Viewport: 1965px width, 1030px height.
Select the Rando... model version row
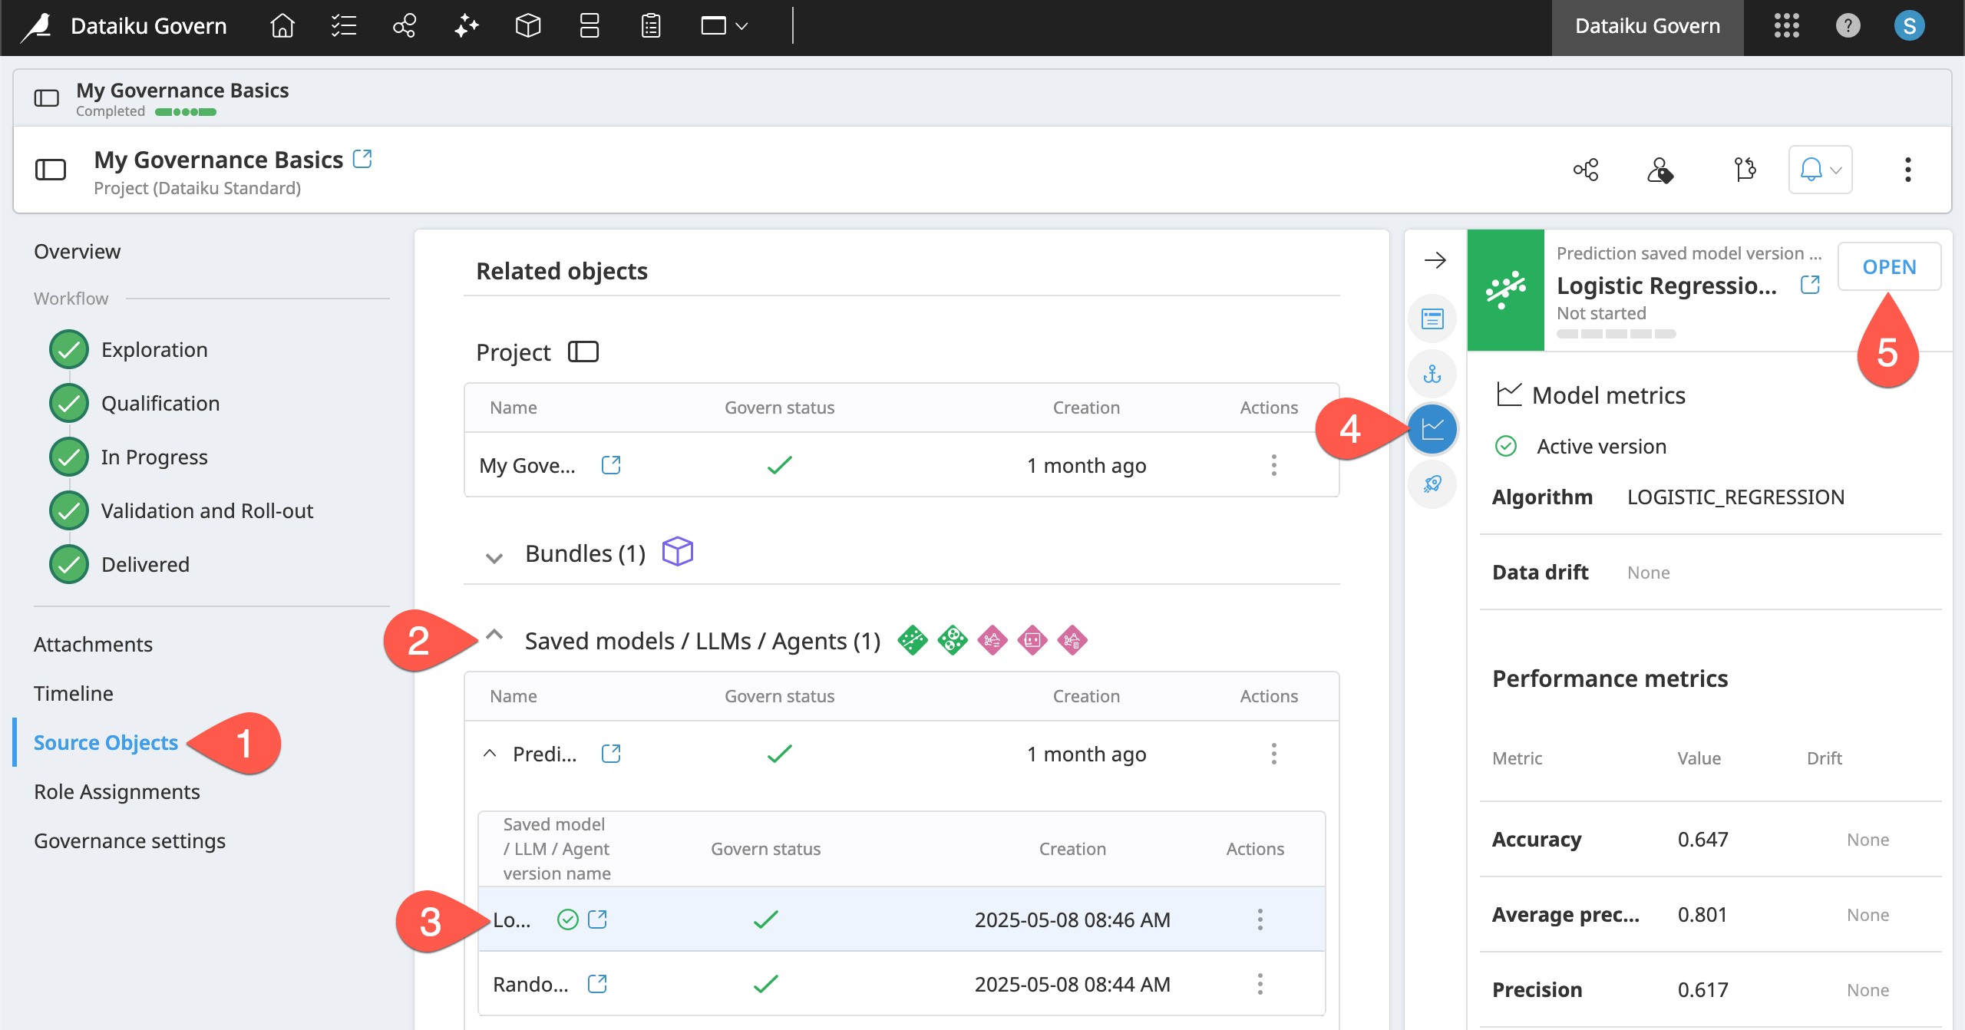point(902,984)
